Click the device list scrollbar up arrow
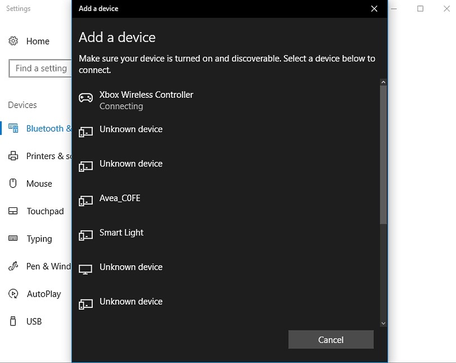The width and height of the screenshot is (456, 363). tap(383, 83)
